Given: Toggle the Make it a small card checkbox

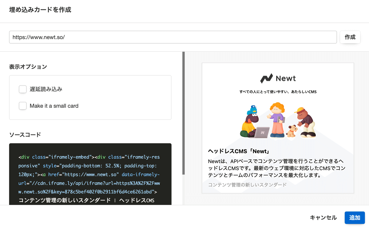Looking at the screenshot, I should click(x=23, y=106).
